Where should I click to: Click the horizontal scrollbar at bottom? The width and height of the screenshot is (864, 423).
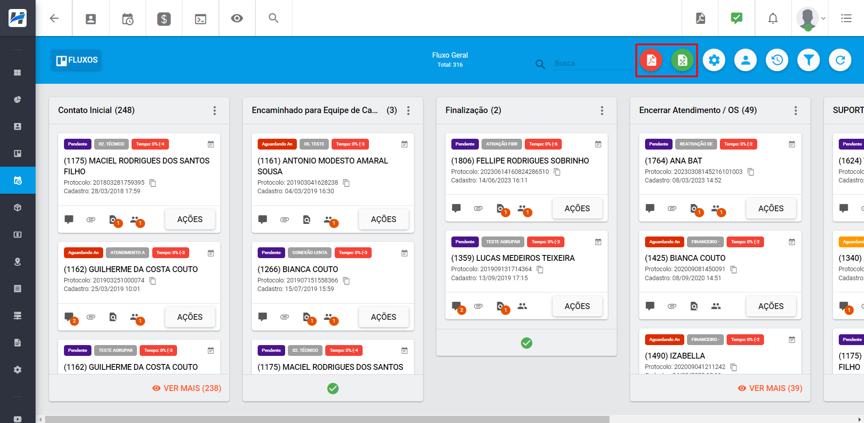coord(327,419)
